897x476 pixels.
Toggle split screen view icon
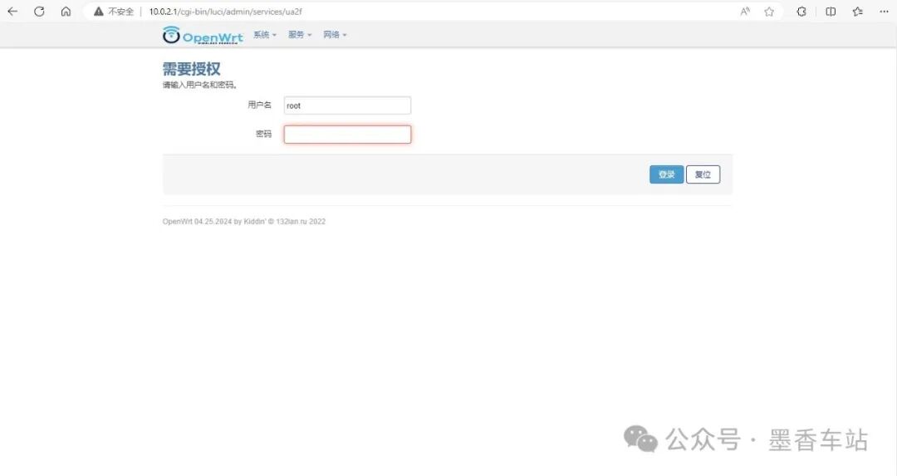(x=831, y=12)
